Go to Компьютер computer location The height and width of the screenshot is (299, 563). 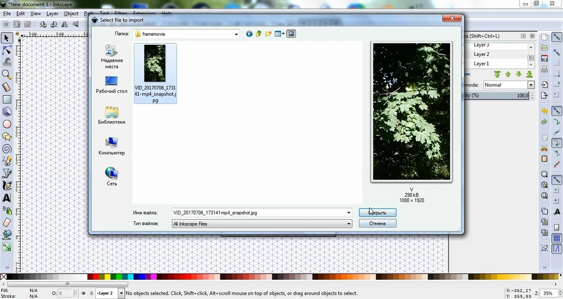[x=112, y=146]
